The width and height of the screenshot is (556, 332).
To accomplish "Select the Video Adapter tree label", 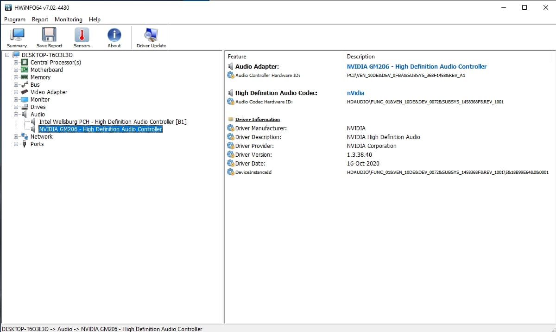I will pyautogui.click(x=49, y=92).
